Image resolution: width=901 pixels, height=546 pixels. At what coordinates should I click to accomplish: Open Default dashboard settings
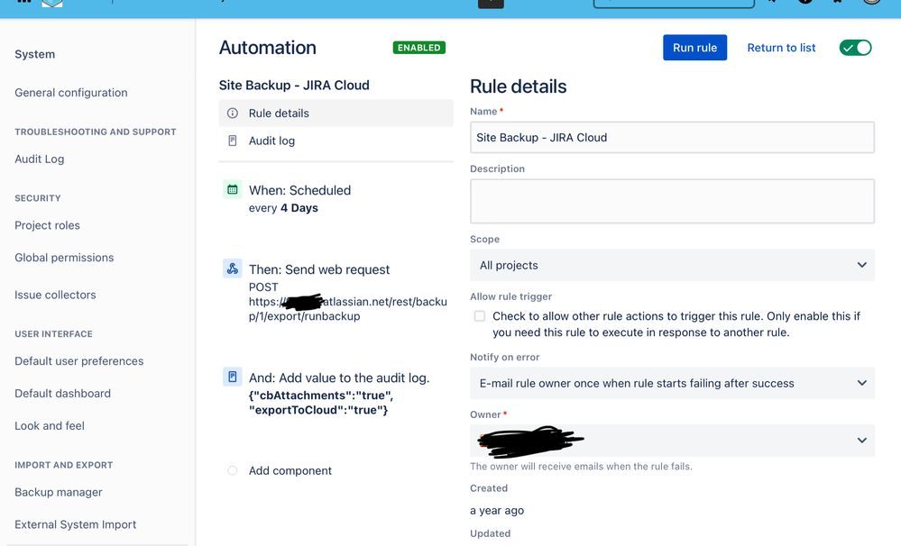point(62,393)
